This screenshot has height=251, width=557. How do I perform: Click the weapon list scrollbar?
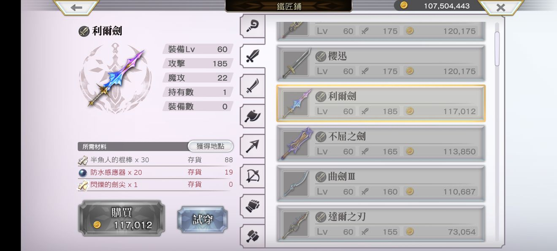[x=497, y=49]
